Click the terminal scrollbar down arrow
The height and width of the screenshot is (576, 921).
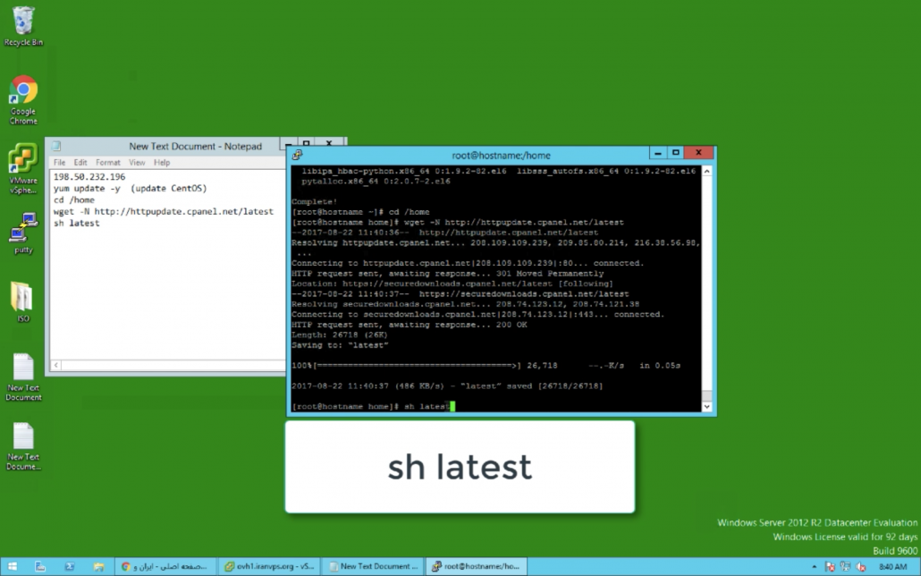click(707, 406)
